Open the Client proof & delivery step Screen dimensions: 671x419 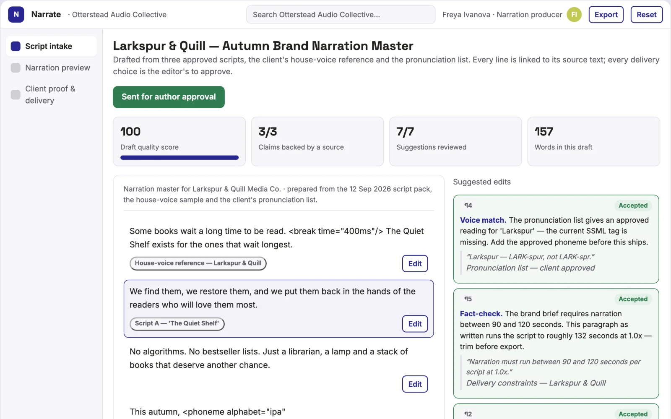point(51,94)
